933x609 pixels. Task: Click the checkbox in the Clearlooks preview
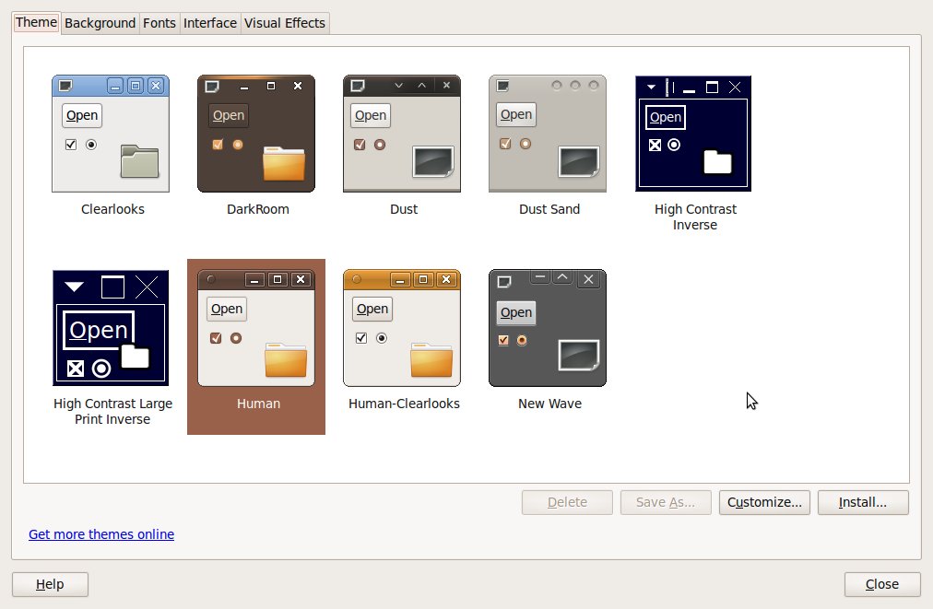click(x=71, y=145)
